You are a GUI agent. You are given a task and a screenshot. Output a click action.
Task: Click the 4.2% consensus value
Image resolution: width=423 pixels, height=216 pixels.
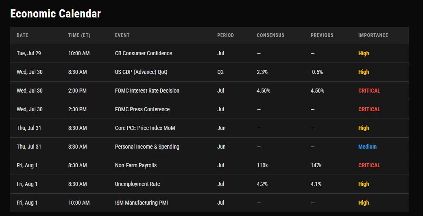click(x=262, y=184)
